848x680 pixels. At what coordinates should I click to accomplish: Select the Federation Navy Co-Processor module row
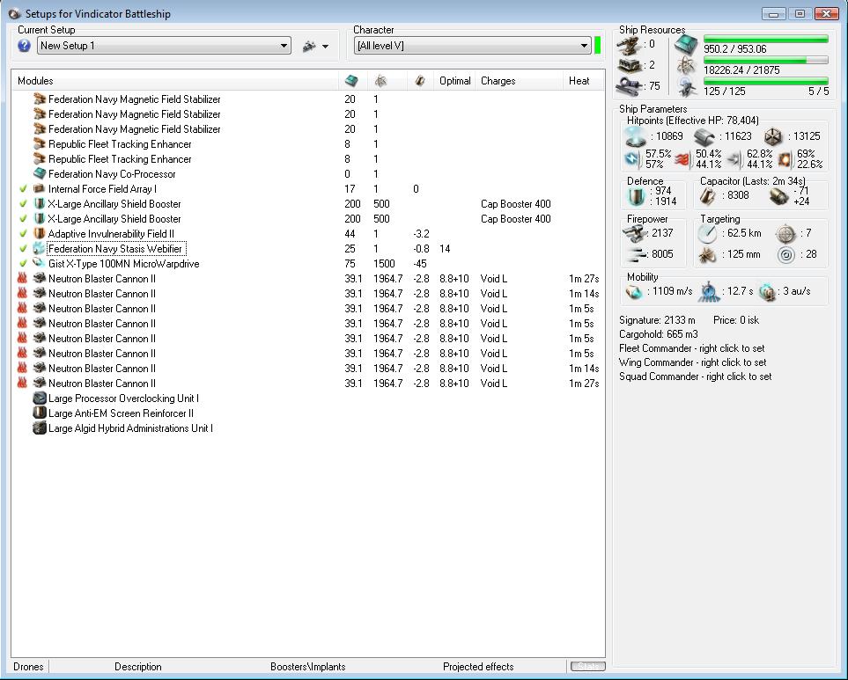[308, 174]
